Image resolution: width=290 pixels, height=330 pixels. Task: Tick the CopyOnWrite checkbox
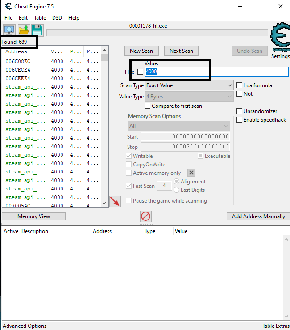click(129, 165)
